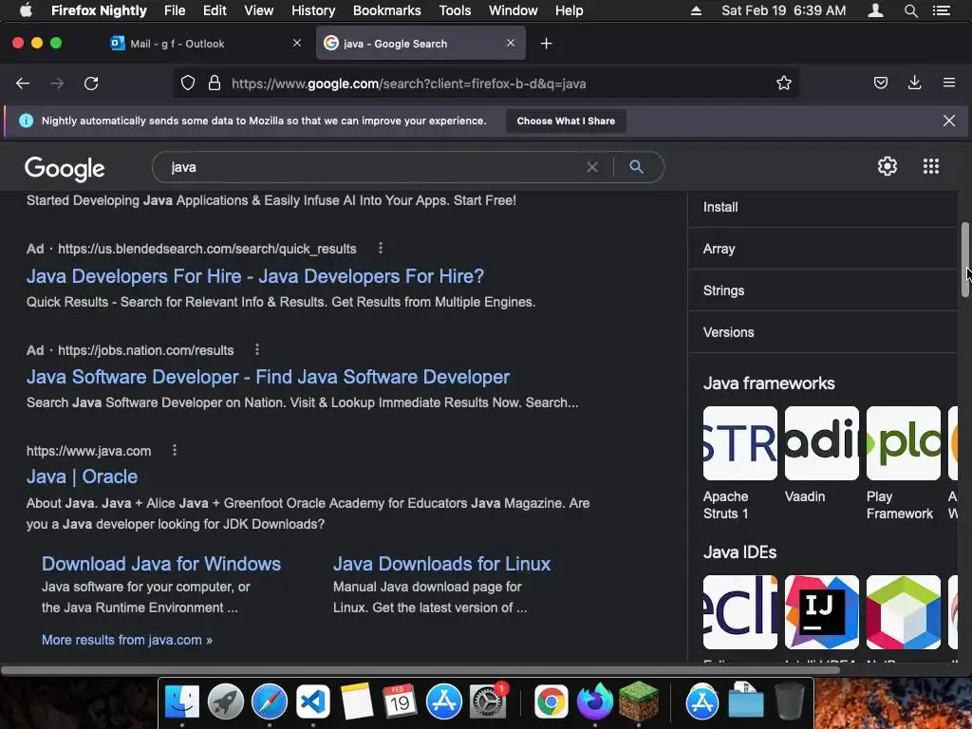This screenshot has height=729, width=972.
Task: Open Google Chrome in the Dock
Action: [x=551, y=701]
